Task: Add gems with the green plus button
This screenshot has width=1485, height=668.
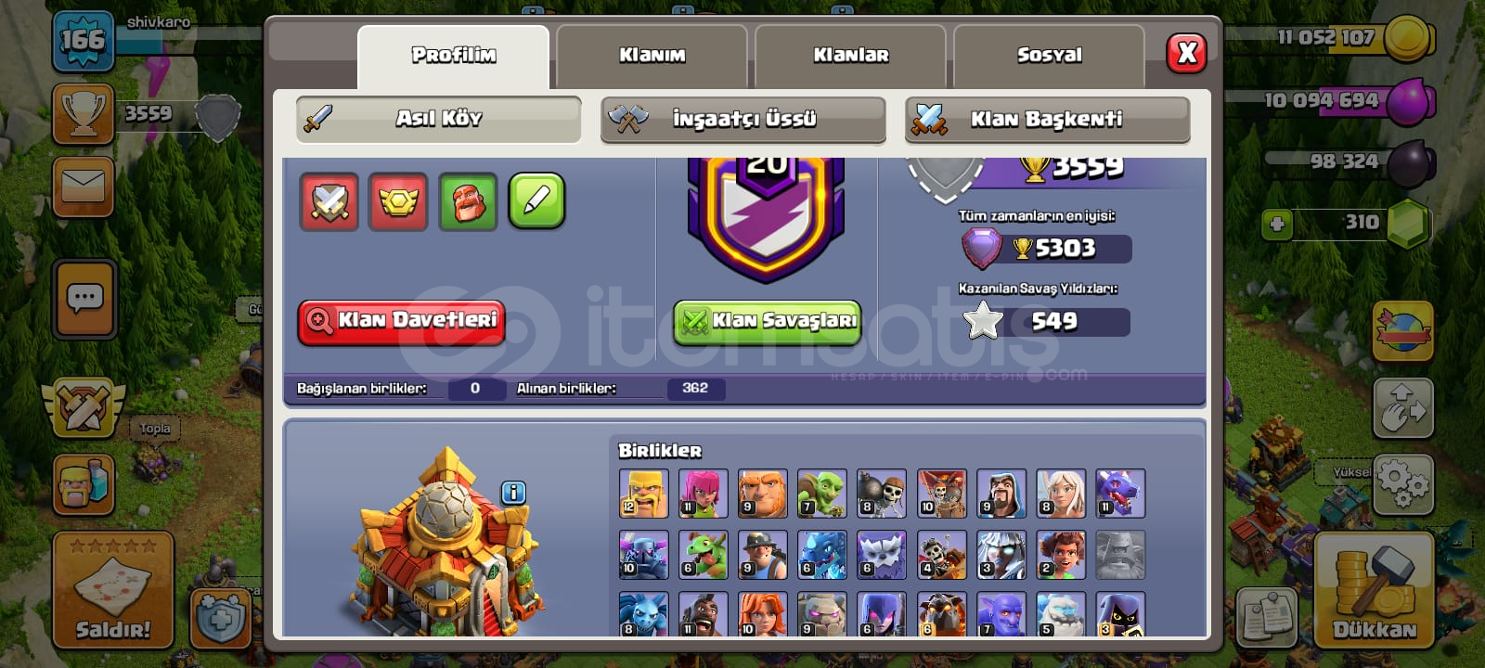Action: 1278,224
